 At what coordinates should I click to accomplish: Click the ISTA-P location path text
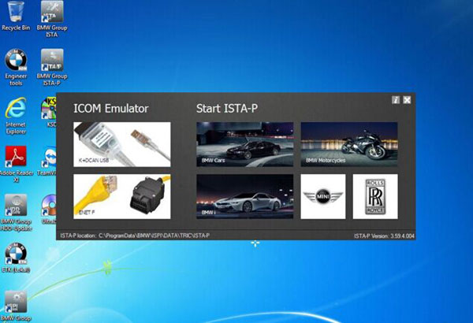click(135, 236)
